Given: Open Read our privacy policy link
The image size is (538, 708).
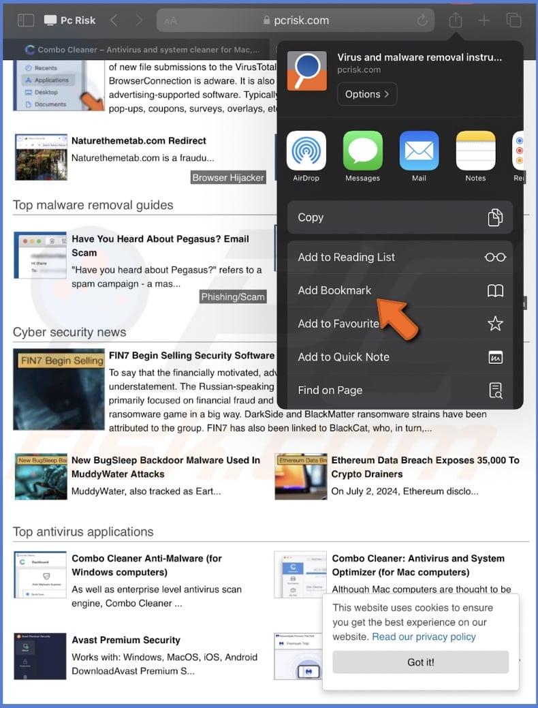Looking at the screenshot, I should click(x=424, y=636).
